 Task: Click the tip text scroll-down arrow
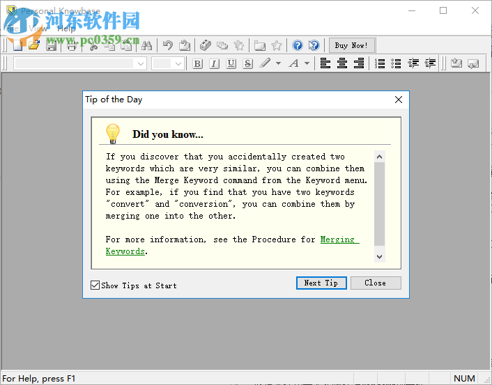click(x=379, y=257)
